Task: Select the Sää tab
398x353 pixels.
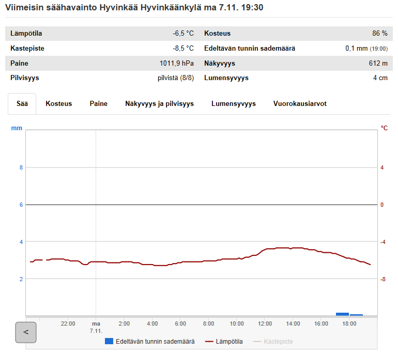Action: coord(22,104)
